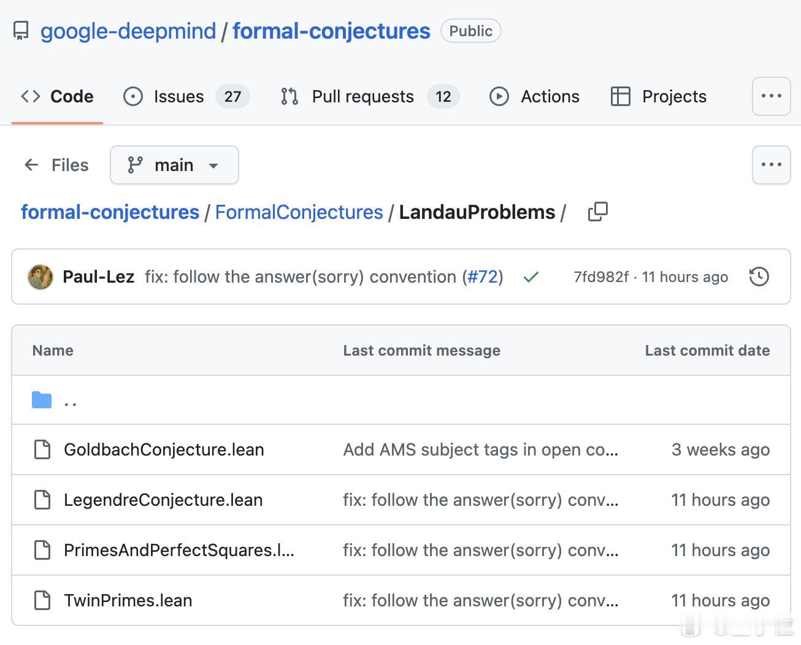Screen dimensions: 801x645
Task: Click the Issues circle-dot icon
Action: pyautogui.click(x=133, y=96)
